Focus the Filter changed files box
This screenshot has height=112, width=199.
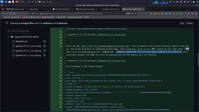tap(26, 31)
